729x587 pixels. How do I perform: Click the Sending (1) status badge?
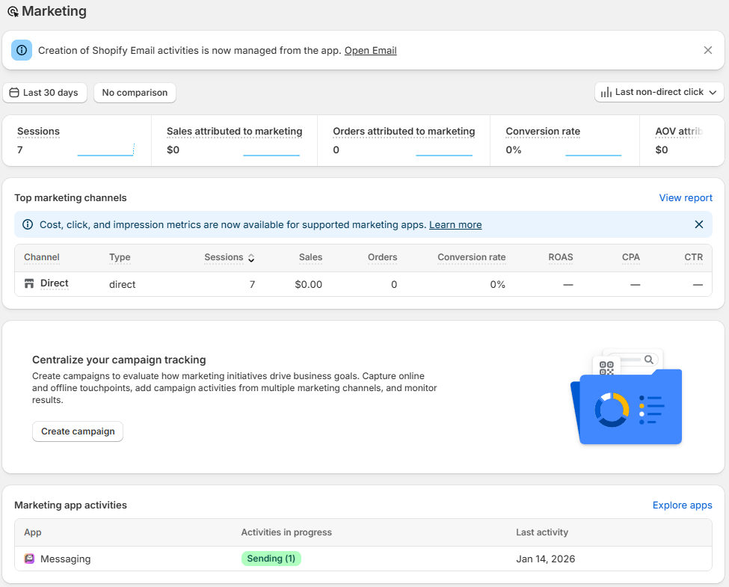pos(271,559)
